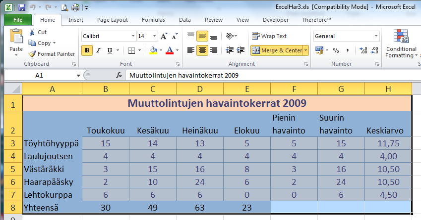The width and height of the screenshot is (421, 220).
Task: Toggle Center horizontal alignment
Action: [x=202, y=50]
